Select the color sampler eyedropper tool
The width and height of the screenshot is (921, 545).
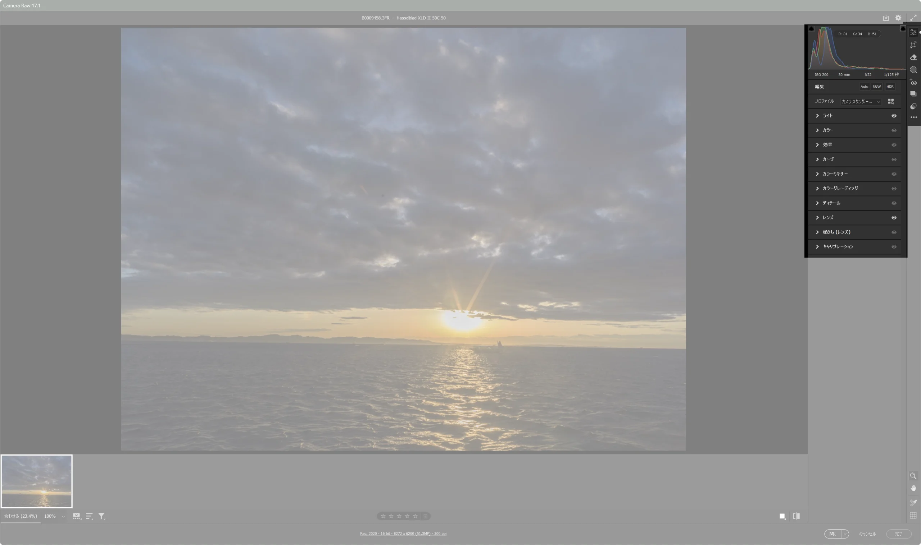(x=913, y=502)
